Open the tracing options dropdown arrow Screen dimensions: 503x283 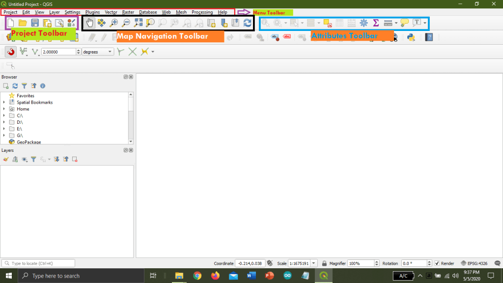tap(153, 52)
